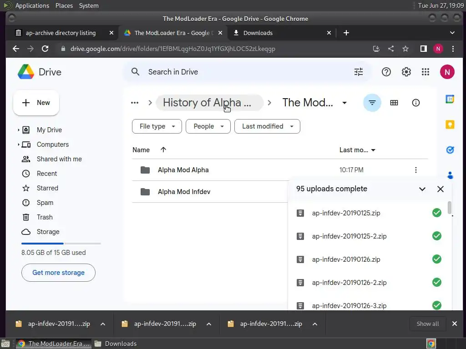Click browser back arrow
This screenshot has height=349, width=466.
click(x=16, y=49)
